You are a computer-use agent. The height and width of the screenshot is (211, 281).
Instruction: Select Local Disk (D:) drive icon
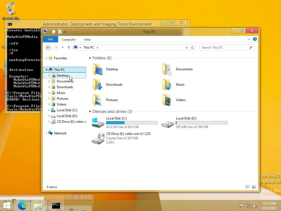pyautogui.click(x=167, y=124)
